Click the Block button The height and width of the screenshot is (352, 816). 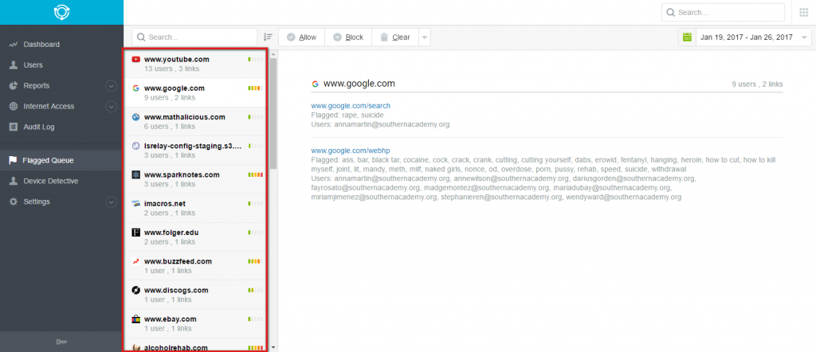pos(348,37)
